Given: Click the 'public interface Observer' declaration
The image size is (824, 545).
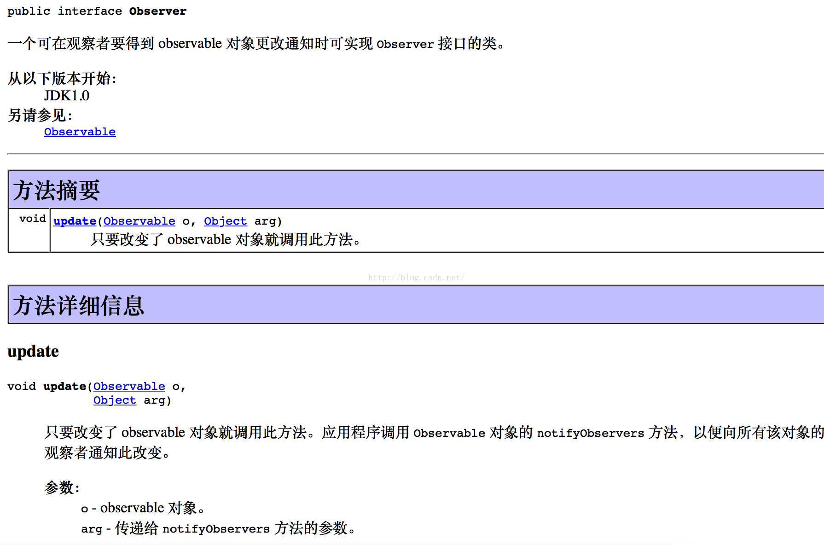Looking at the screenshot, I should click(97, 11).
